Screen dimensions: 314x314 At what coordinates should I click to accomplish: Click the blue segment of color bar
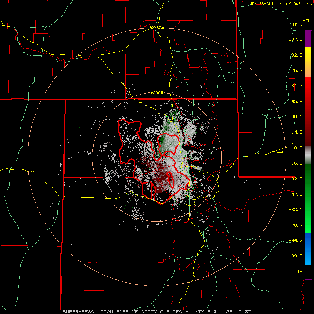tap(308, 249)
